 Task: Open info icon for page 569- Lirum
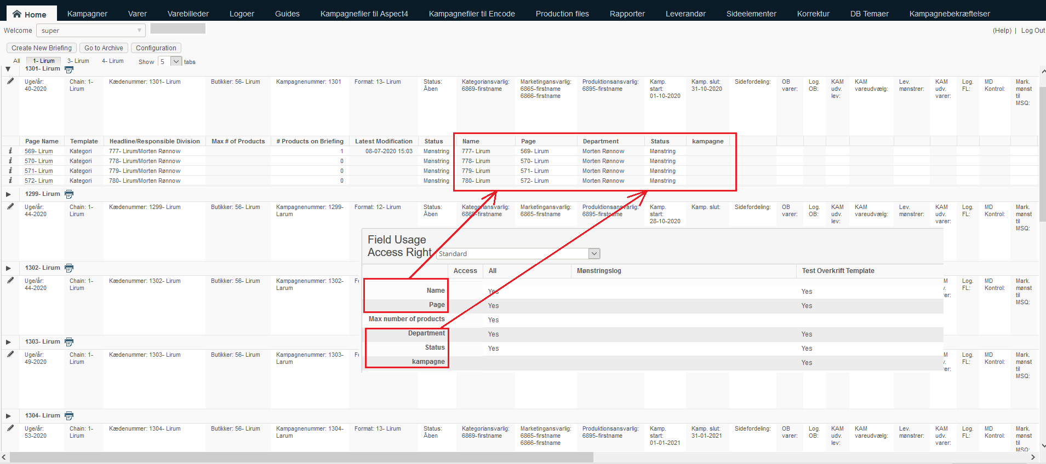(x=10, y=150)
